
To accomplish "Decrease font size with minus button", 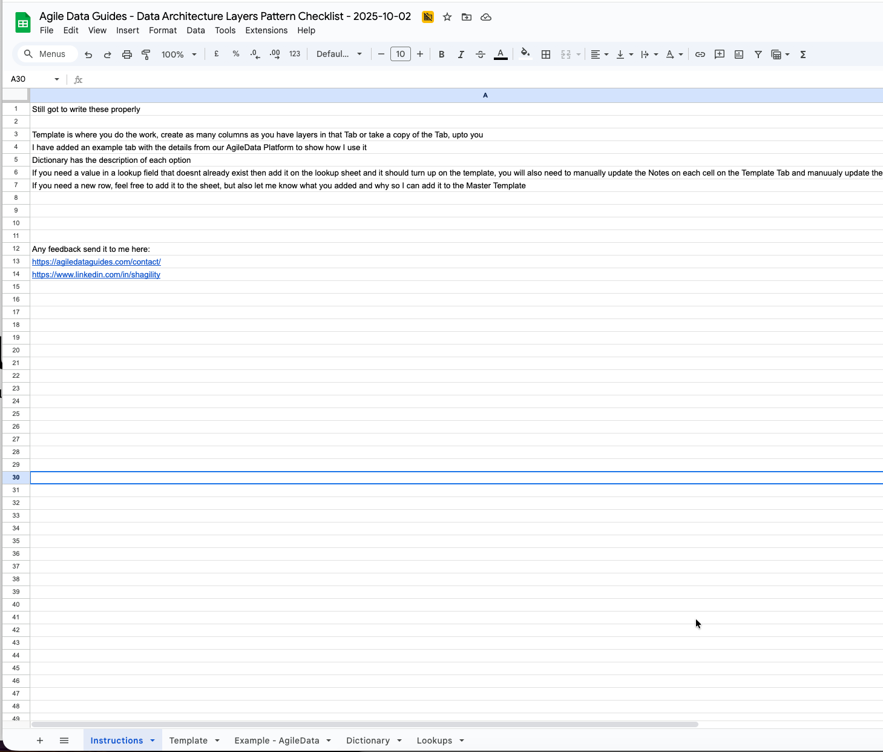I will click(x=381, y=54).
